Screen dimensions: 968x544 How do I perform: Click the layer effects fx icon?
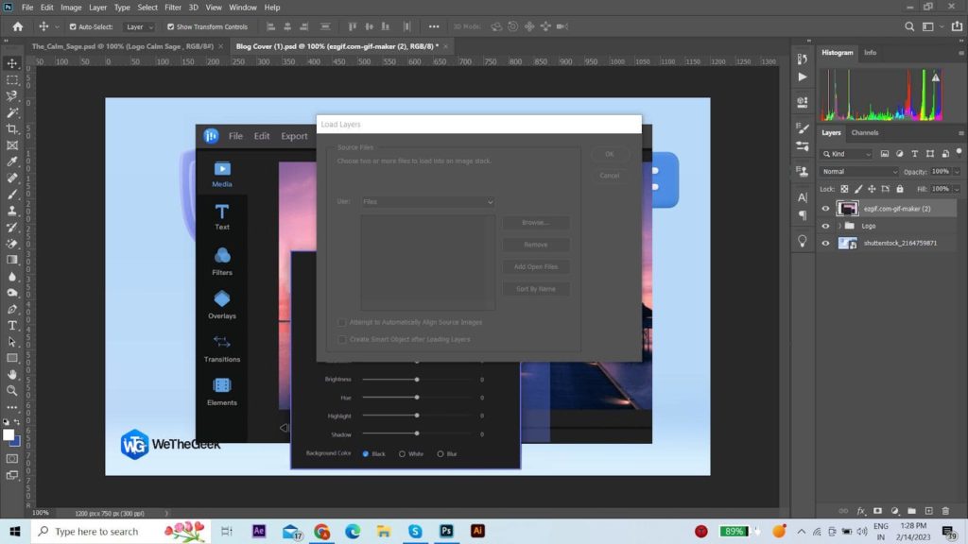tap(860, 511)
